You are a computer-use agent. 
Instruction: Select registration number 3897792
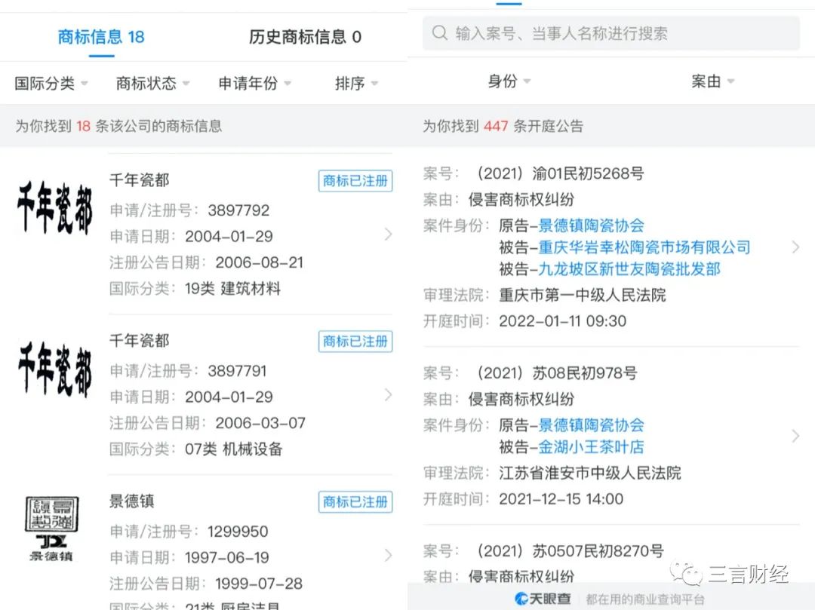coord(238,210)
